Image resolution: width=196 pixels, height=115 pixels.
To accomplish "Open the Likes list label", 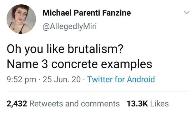I will (x=159, y=104).
